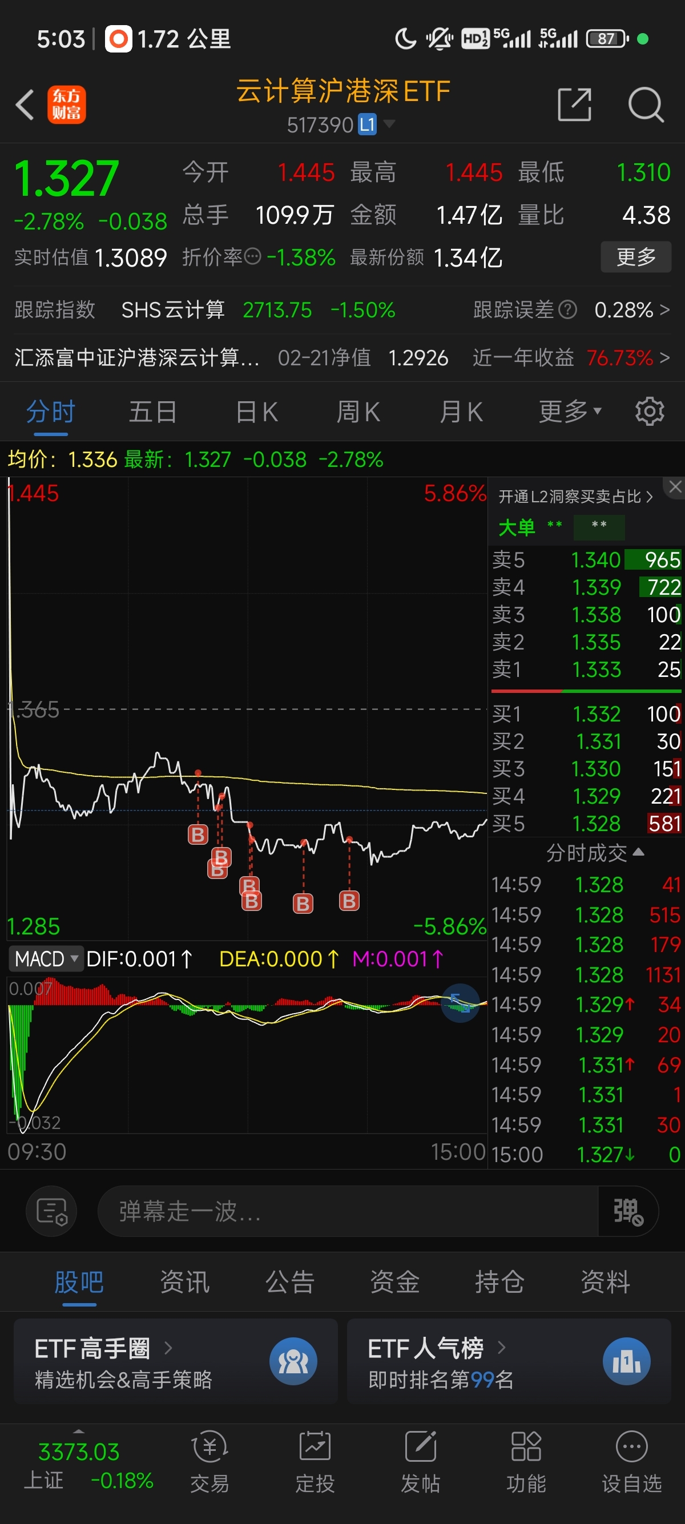
Task: Switch to the 日K tab
Action: [256, 411]
